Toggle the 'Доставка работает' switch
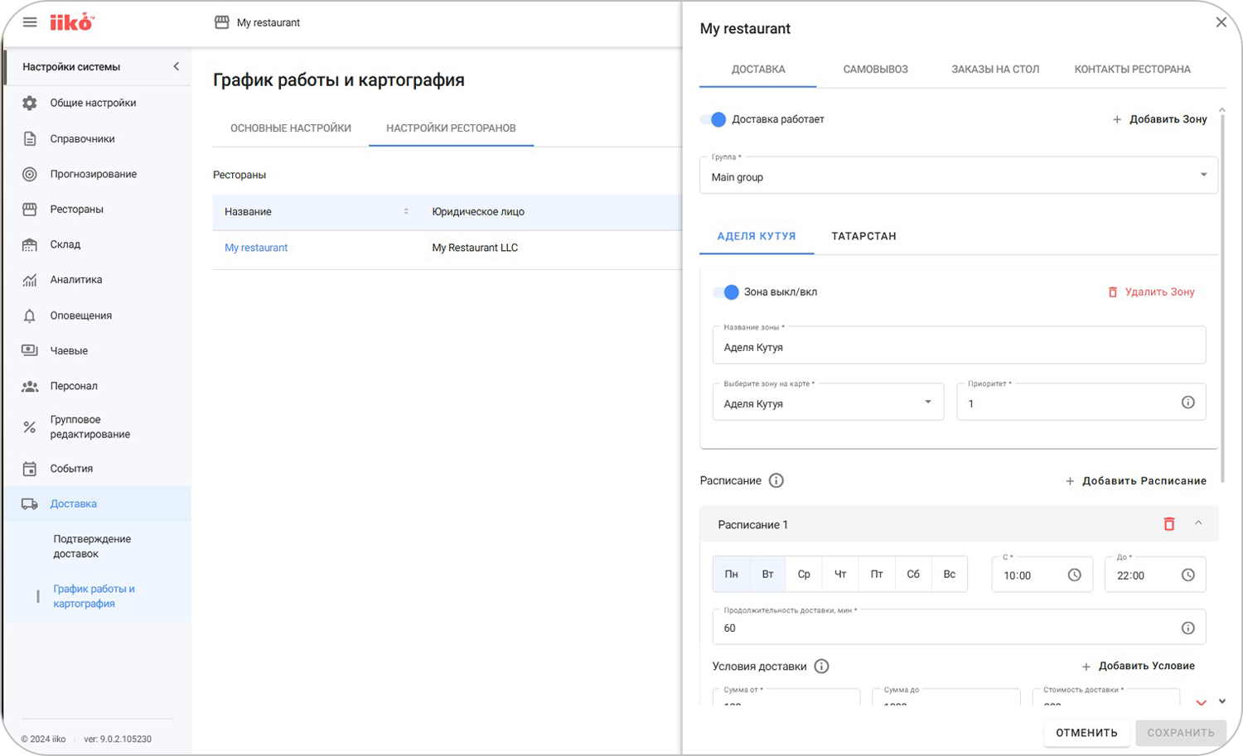Viewport: 1243px width, 756px height. tap(713, 119)
